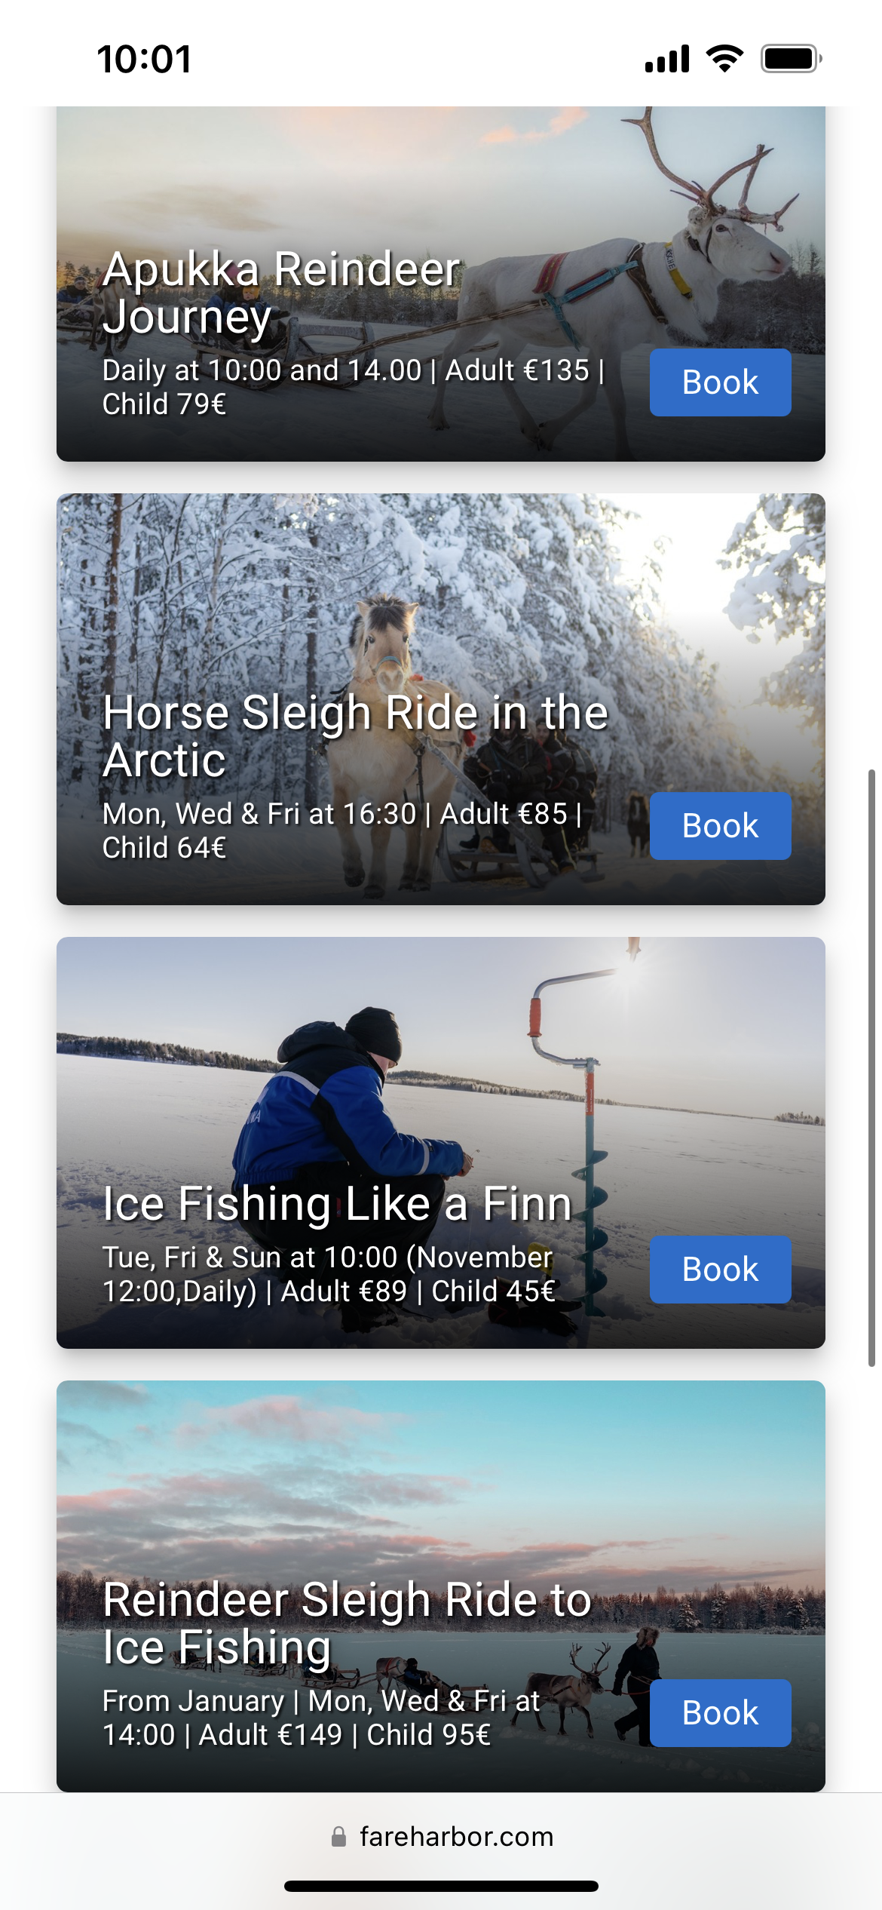Open the Ice Fishing Like a Finn title
882x1910 pixels.
[337, 1203]
